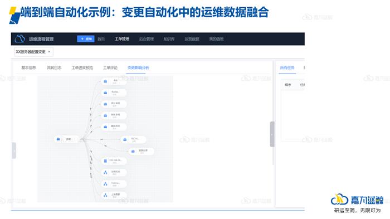Image resolution: width=390 pixels, height=219 pixels.
Task: Open the 后台管理 navigation item
Action: point(146,39)
